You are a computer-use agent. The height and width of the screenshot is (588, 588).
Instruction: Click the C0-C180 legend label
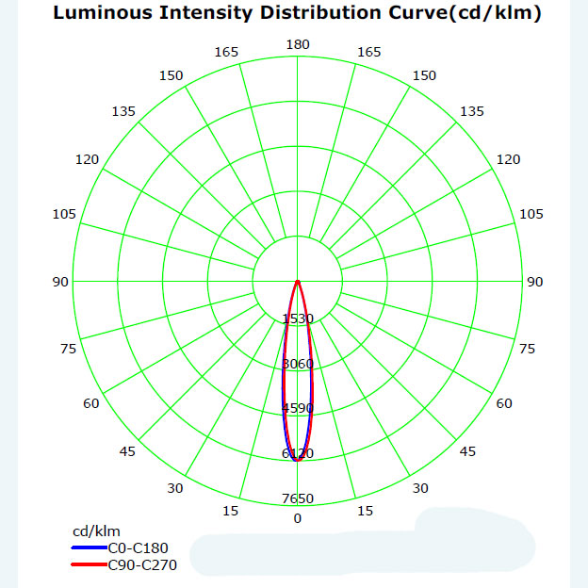(x=138, y=548)
